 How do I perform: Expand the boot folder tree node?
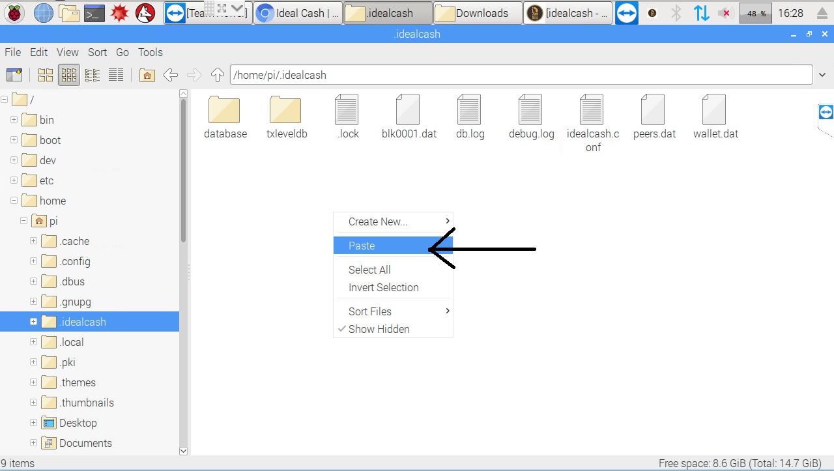14,140
